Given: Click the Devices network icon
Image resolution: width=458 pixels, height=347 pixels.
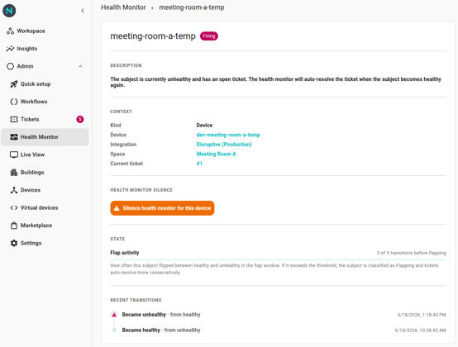Looking at the screenshot, I should [x=14, y=190].
